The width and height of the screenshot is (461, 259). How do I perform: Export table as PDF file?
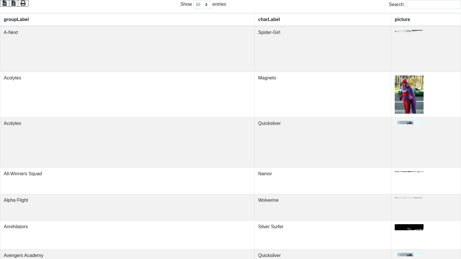tap(14, 3)
